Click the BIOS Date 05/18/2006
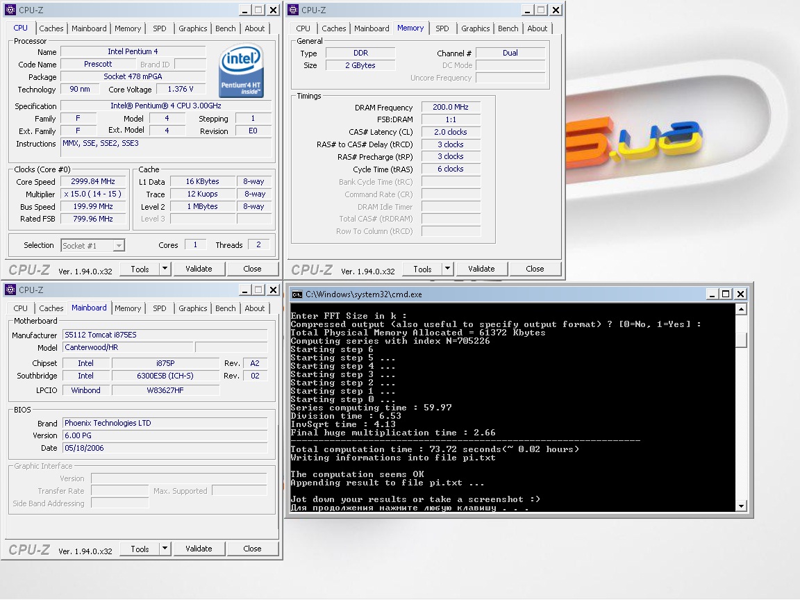 coord(165,448)
